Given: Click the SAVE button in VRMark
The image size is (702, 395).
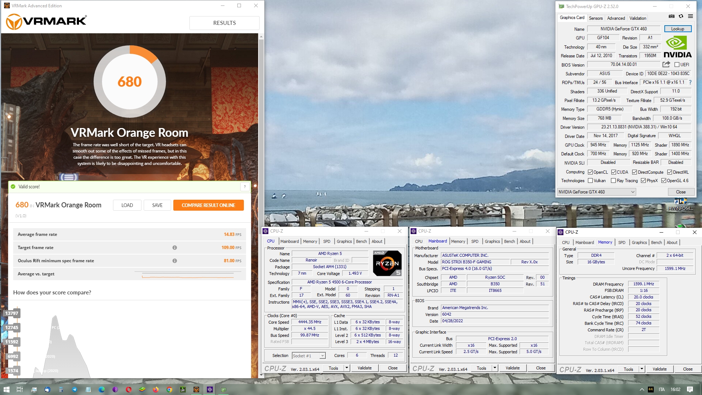Looking at the screenshot, I should (x=157, y=205).
